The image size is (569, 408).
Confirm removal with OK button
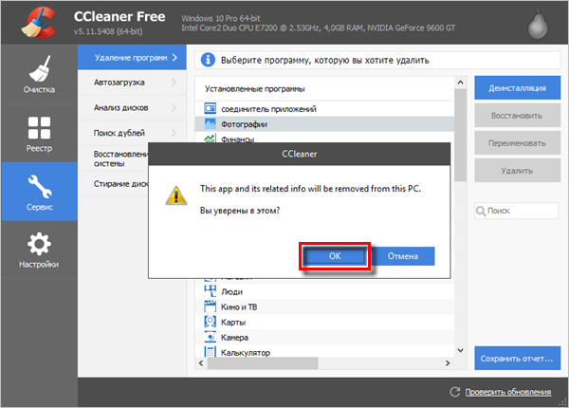point(335,256)
